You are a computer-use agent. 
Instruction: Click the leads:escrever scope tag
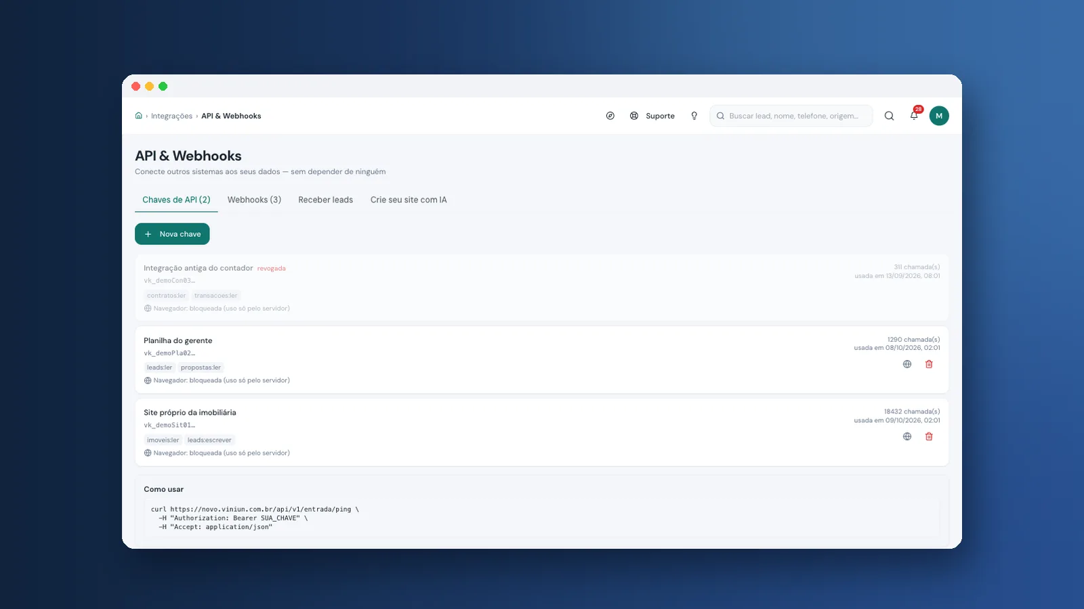pos(209,440)
